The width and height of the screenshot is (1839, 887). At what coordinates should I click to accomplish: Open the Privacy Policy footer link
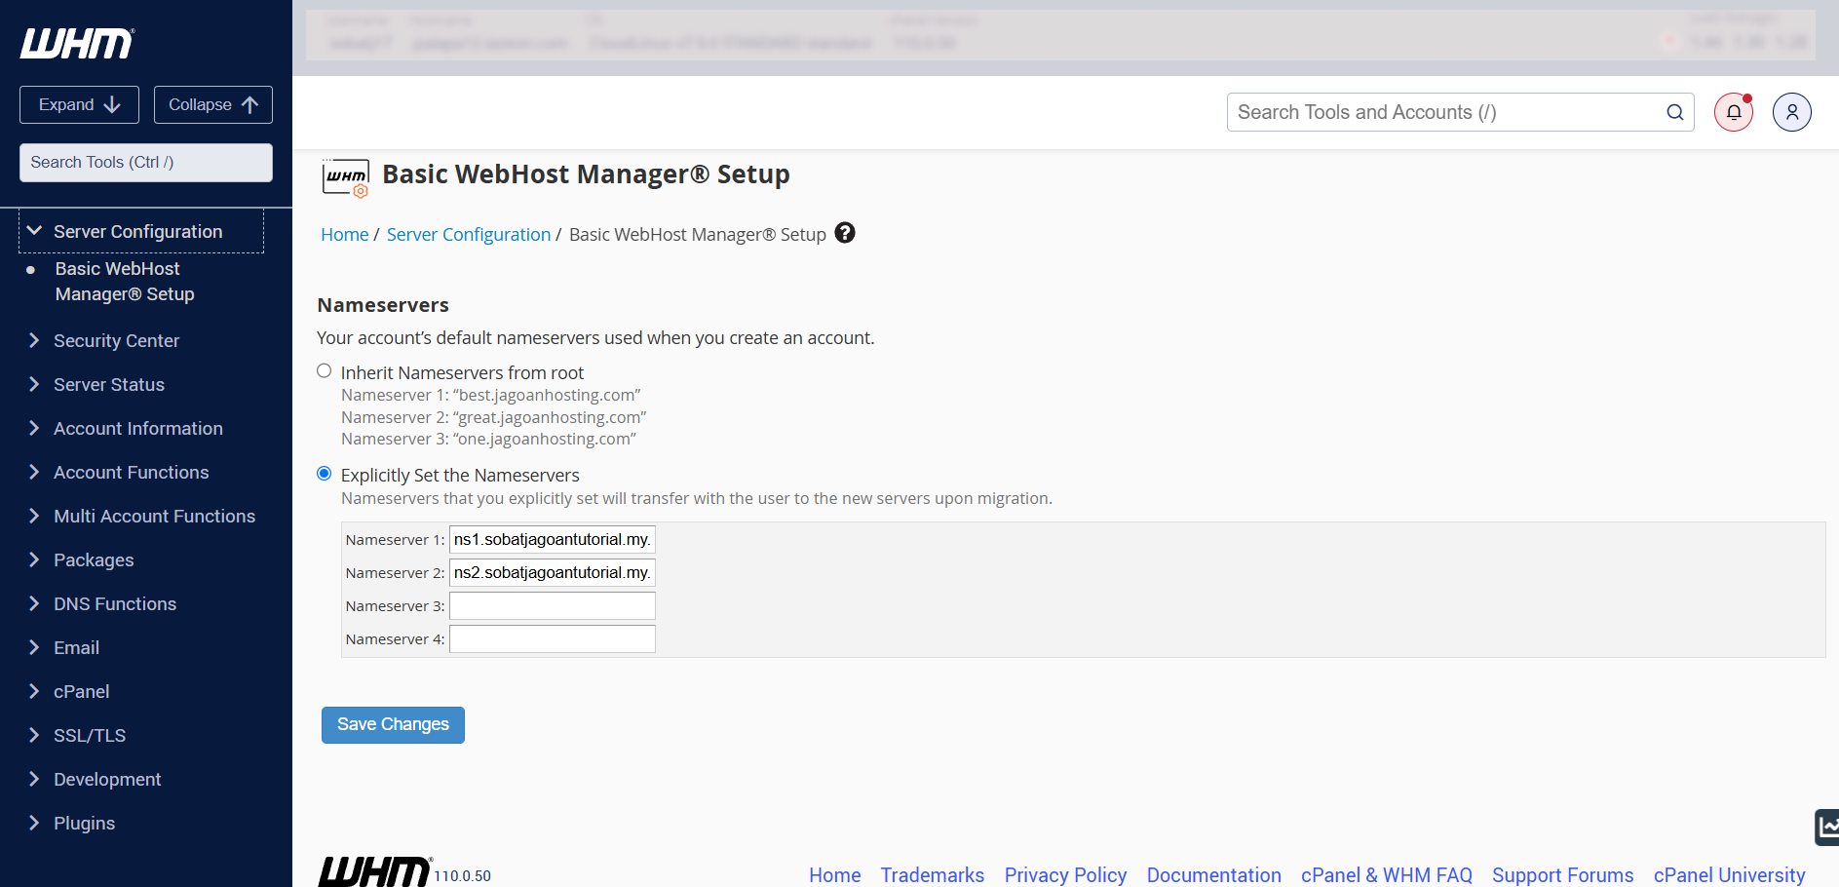pyautogui.click(x=1065, y=875)
